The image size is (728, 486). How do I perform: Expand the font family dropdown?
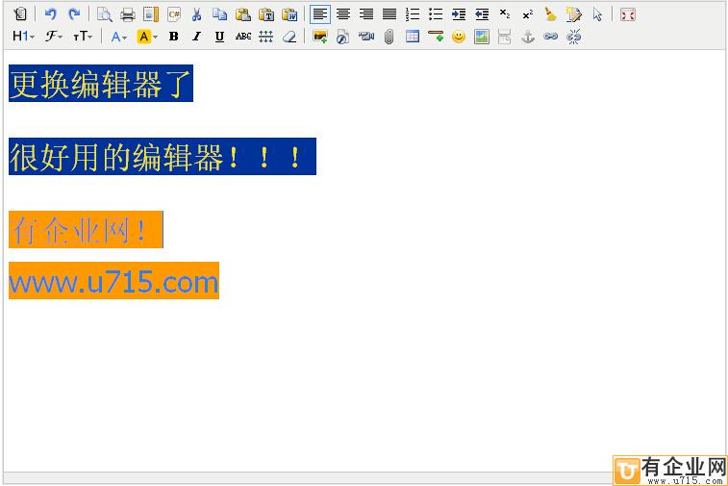click(54, 37)
